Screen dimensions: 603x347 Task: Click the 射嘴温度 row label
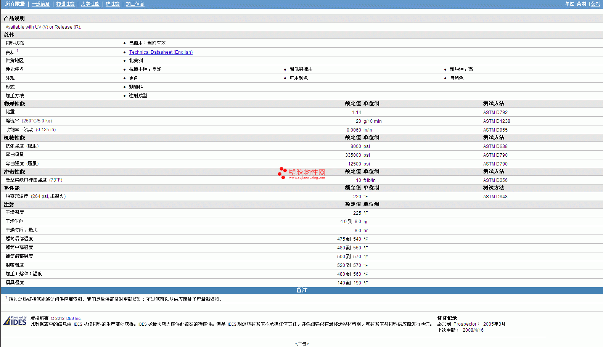(14, 265)
